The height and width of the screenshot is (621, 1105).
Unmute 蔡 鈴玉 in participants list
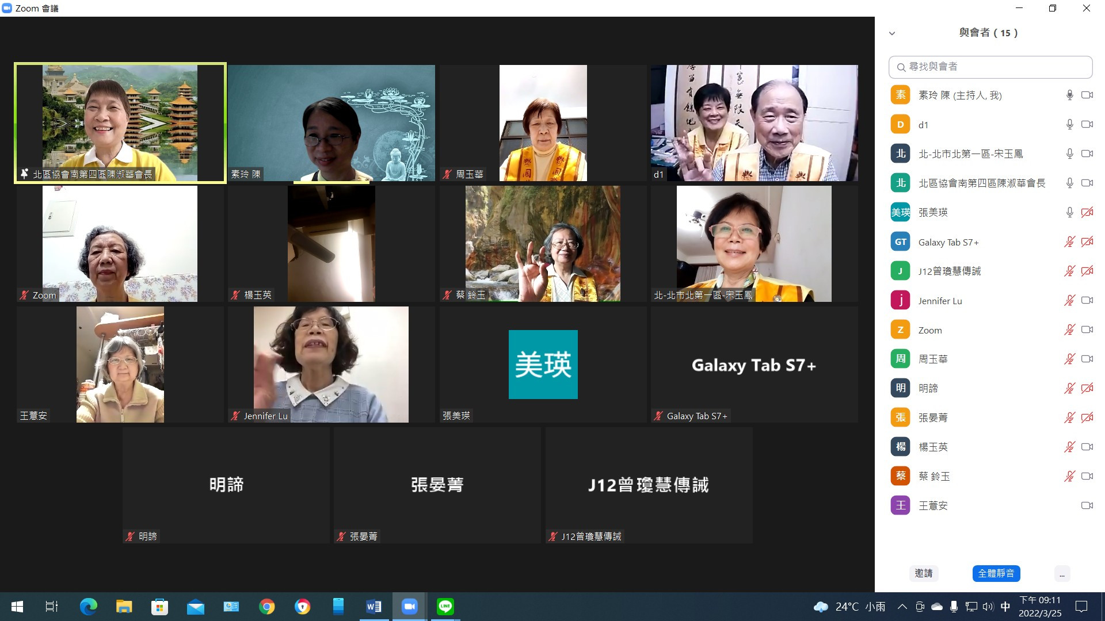point(1069,476)
